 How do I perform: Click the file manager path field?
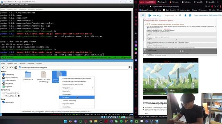pyautogui.click(x=73, y=68)
